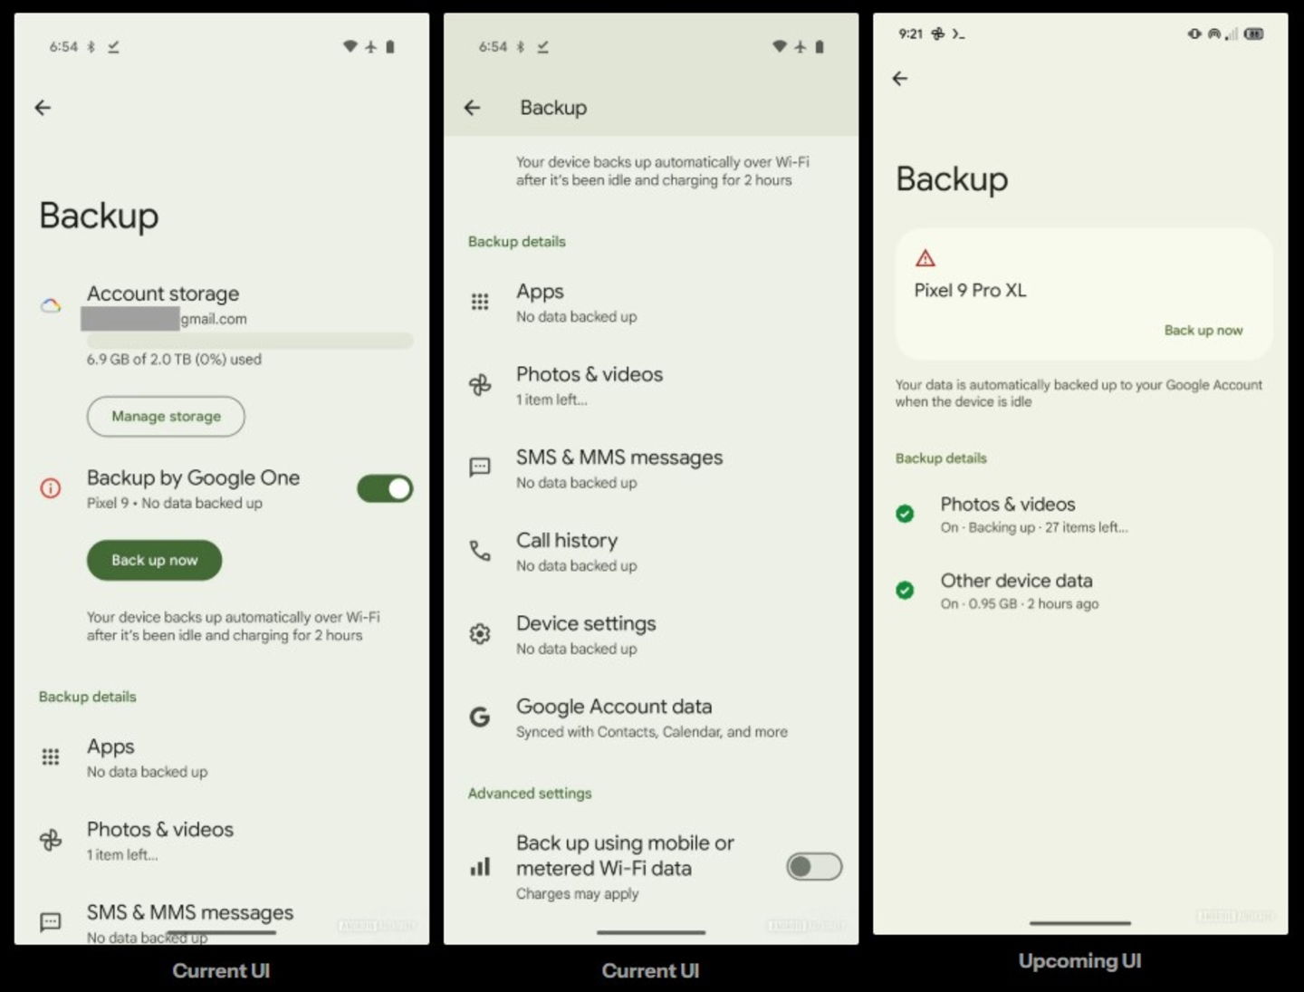
Task: Tap Back up now on the Pixel 9 Pro XL card
Action: coord(1203,330)
